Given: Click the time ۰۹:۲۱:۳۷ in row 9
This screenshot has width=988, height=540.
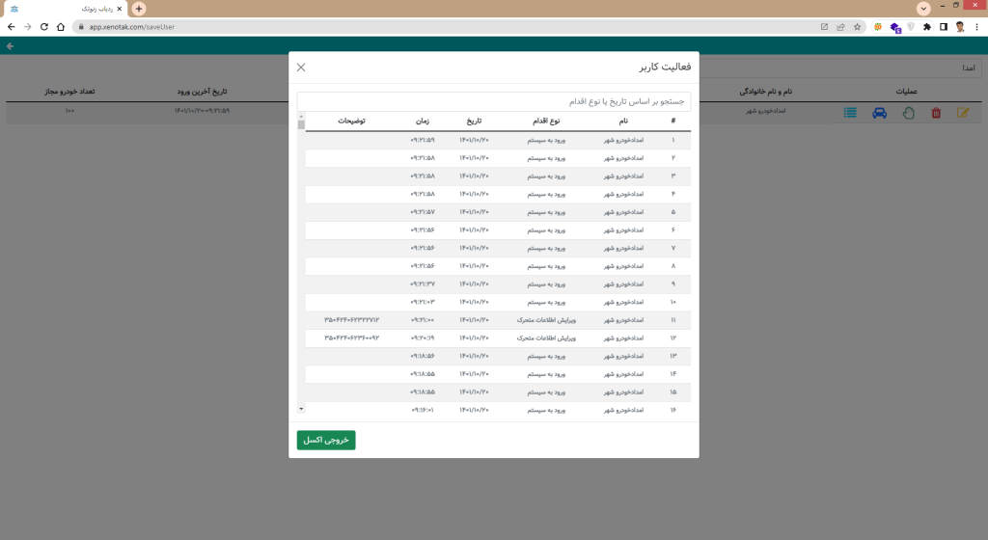Looking at the screenshot, I should tap(423, 283).
